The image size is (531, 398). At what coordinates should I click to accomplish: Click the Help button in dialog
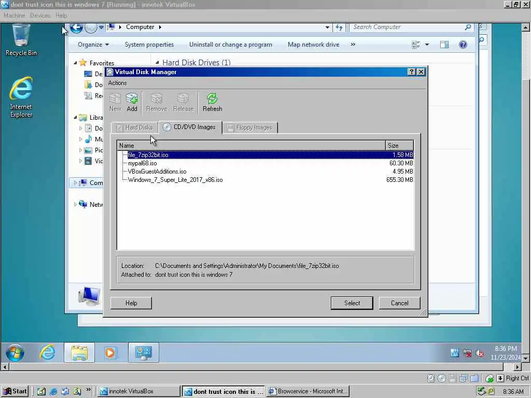(x=131, y=303)
